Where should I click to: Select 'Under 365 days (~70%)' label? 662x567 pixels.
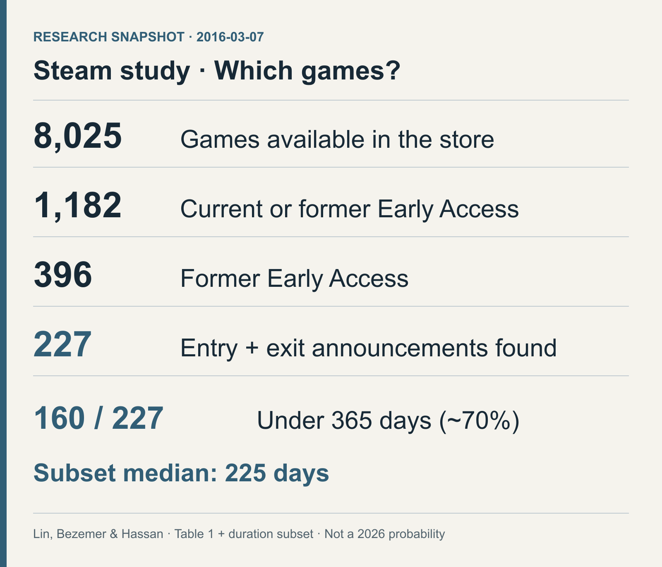coord(388,420)
